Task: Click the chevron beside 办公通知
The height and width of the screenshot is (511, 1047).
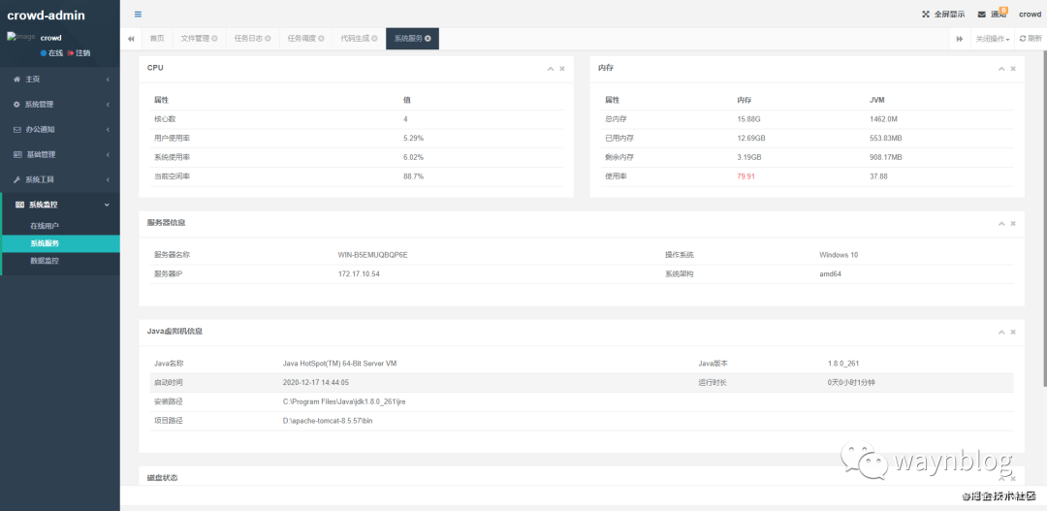Action: point(108,130)
